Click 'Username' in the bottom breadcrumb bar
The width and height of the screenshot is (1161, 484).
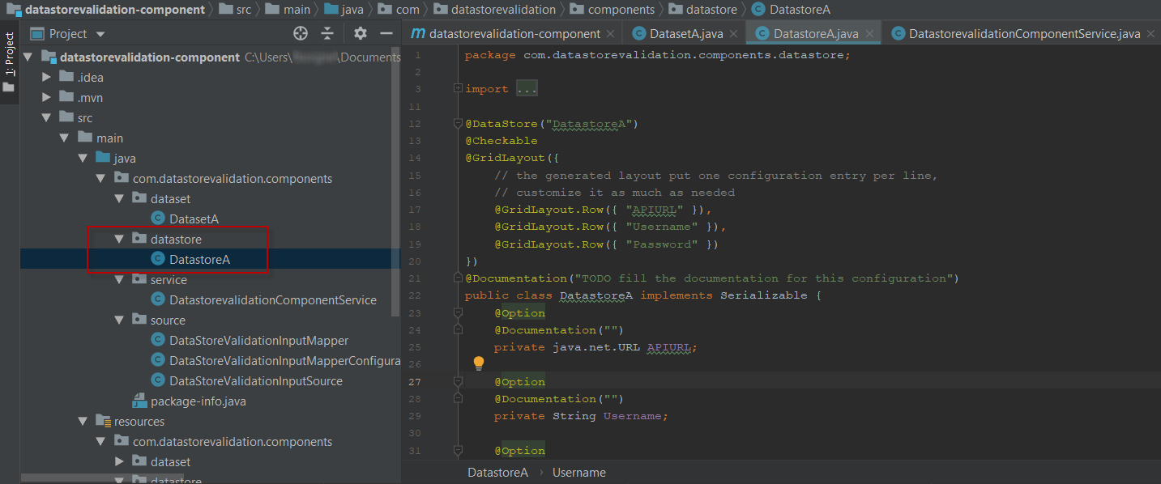click(578, 472)
